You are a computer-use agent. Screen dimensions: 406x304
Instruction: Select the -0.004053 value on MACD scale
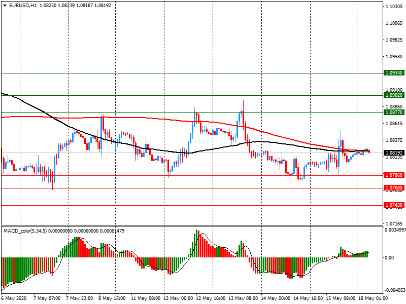pos(394,290)
